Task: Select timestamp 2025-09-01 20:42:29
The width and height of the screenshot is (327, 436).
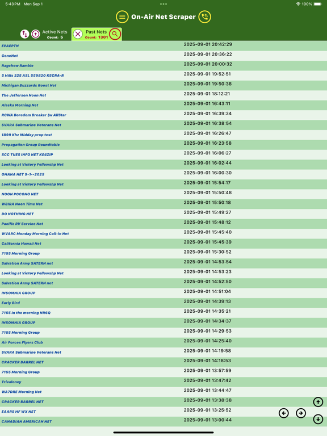Action: point(208,44)
